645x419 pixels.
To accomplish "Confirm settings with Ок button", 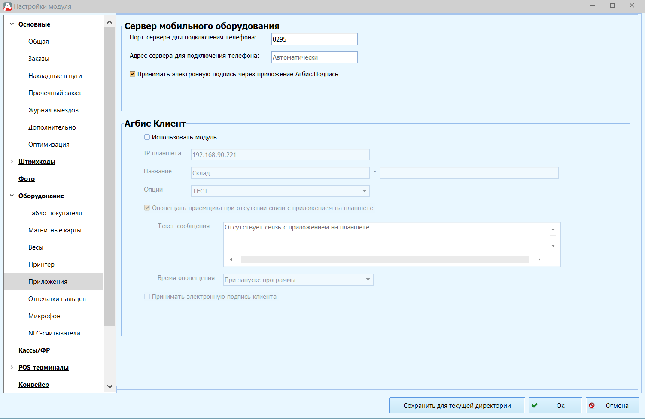I will 555,405.
